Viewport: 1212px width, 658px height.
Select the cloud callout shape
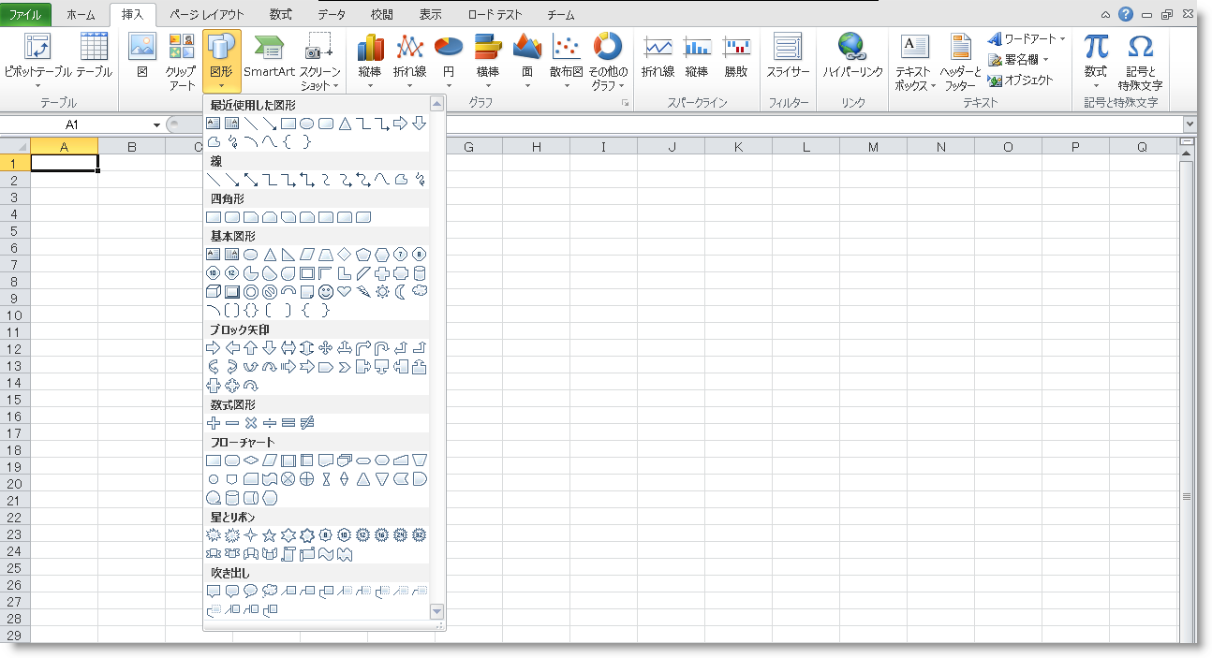pos(270,592)
